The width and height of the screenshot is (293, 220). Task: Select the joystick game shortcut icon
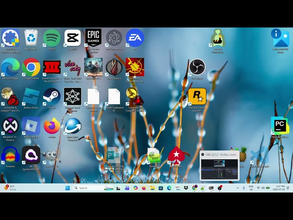point(218,38)
